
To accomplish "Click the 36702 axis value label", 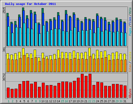I will (4, 77).
